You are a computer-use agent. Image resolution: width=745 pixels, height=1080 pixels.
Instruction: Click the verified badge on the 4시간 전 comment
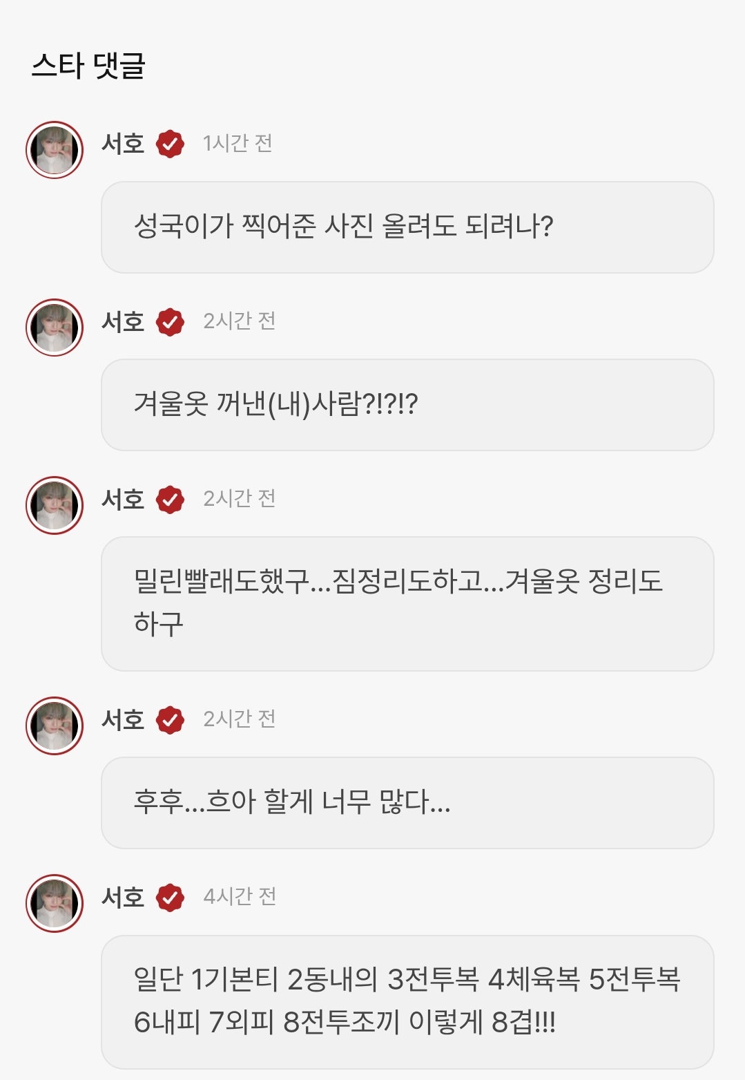(170, 897)
